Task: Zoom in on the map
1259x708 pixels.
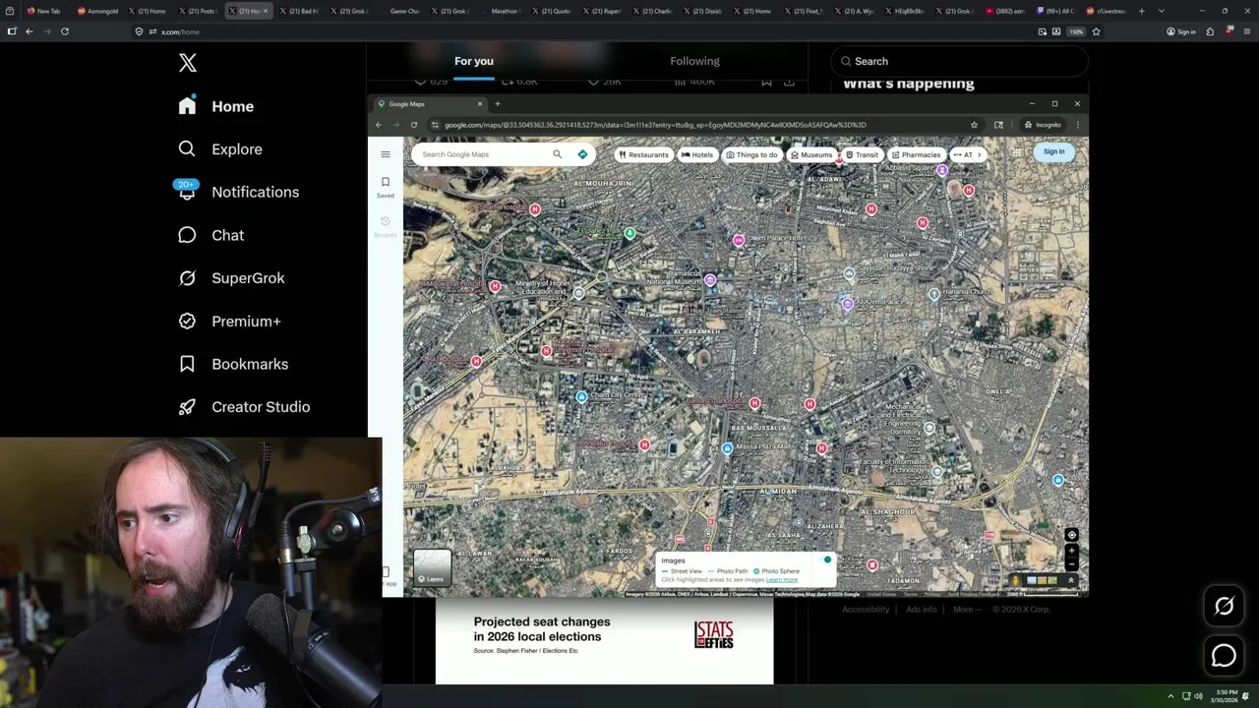Action: [1072, 551]
